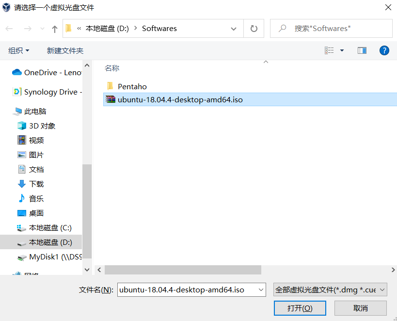Click the 视频 film strip icon
The image size is (397, 321).
click(22, 140)
